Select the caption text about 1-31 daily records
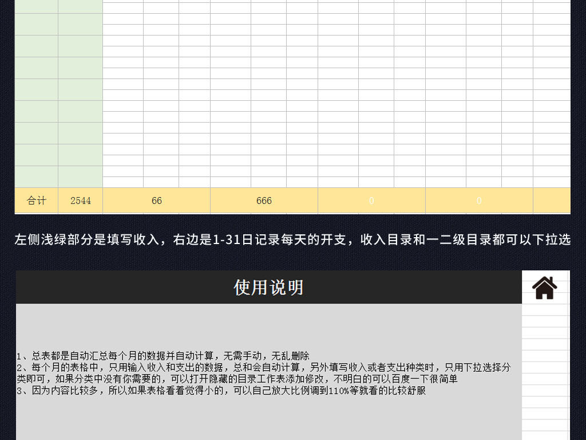The width and height of the screenshot is (586, 440). tap(293, 240)
